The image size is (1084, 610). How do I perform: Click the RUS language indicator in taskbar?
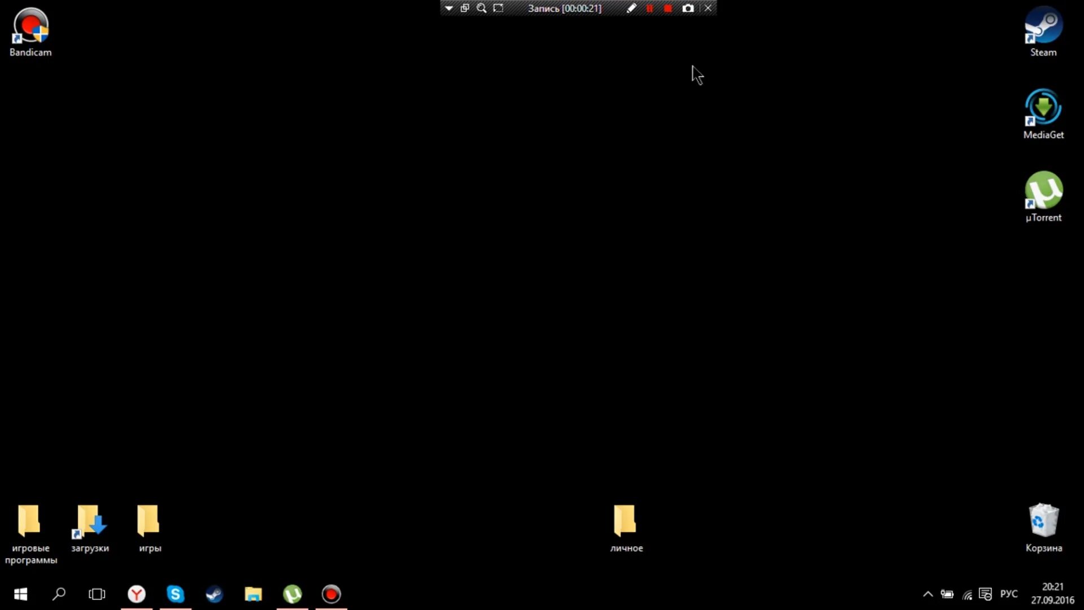(1009, 594)
